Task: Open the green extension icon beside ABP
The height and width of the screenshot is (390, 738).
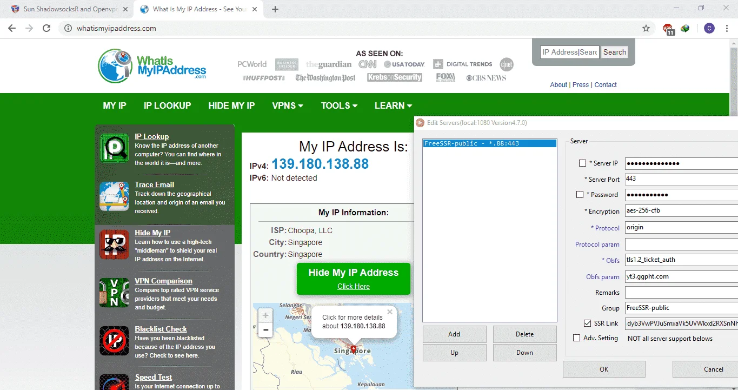Action: [686, 28]
